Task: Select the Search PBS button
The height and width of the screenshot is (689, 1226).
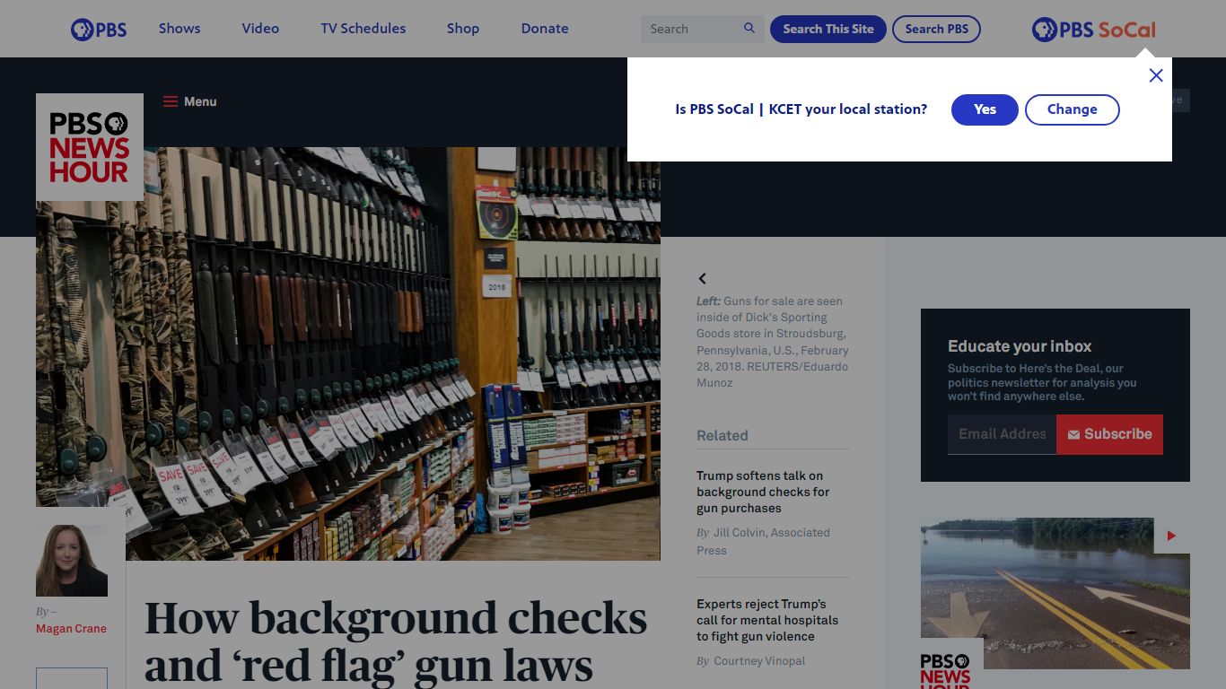Action: (x=936, y=29)
